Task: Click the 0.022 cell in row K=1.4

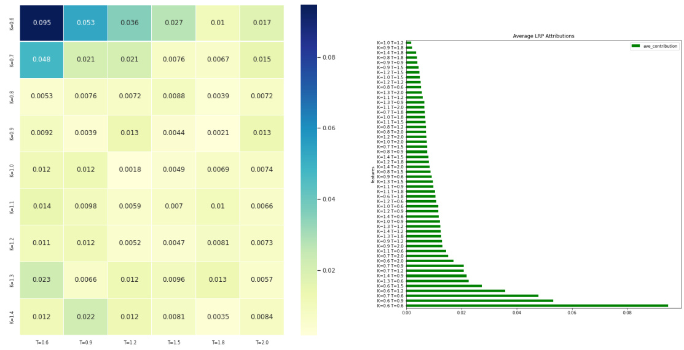Action: point(85,316)
